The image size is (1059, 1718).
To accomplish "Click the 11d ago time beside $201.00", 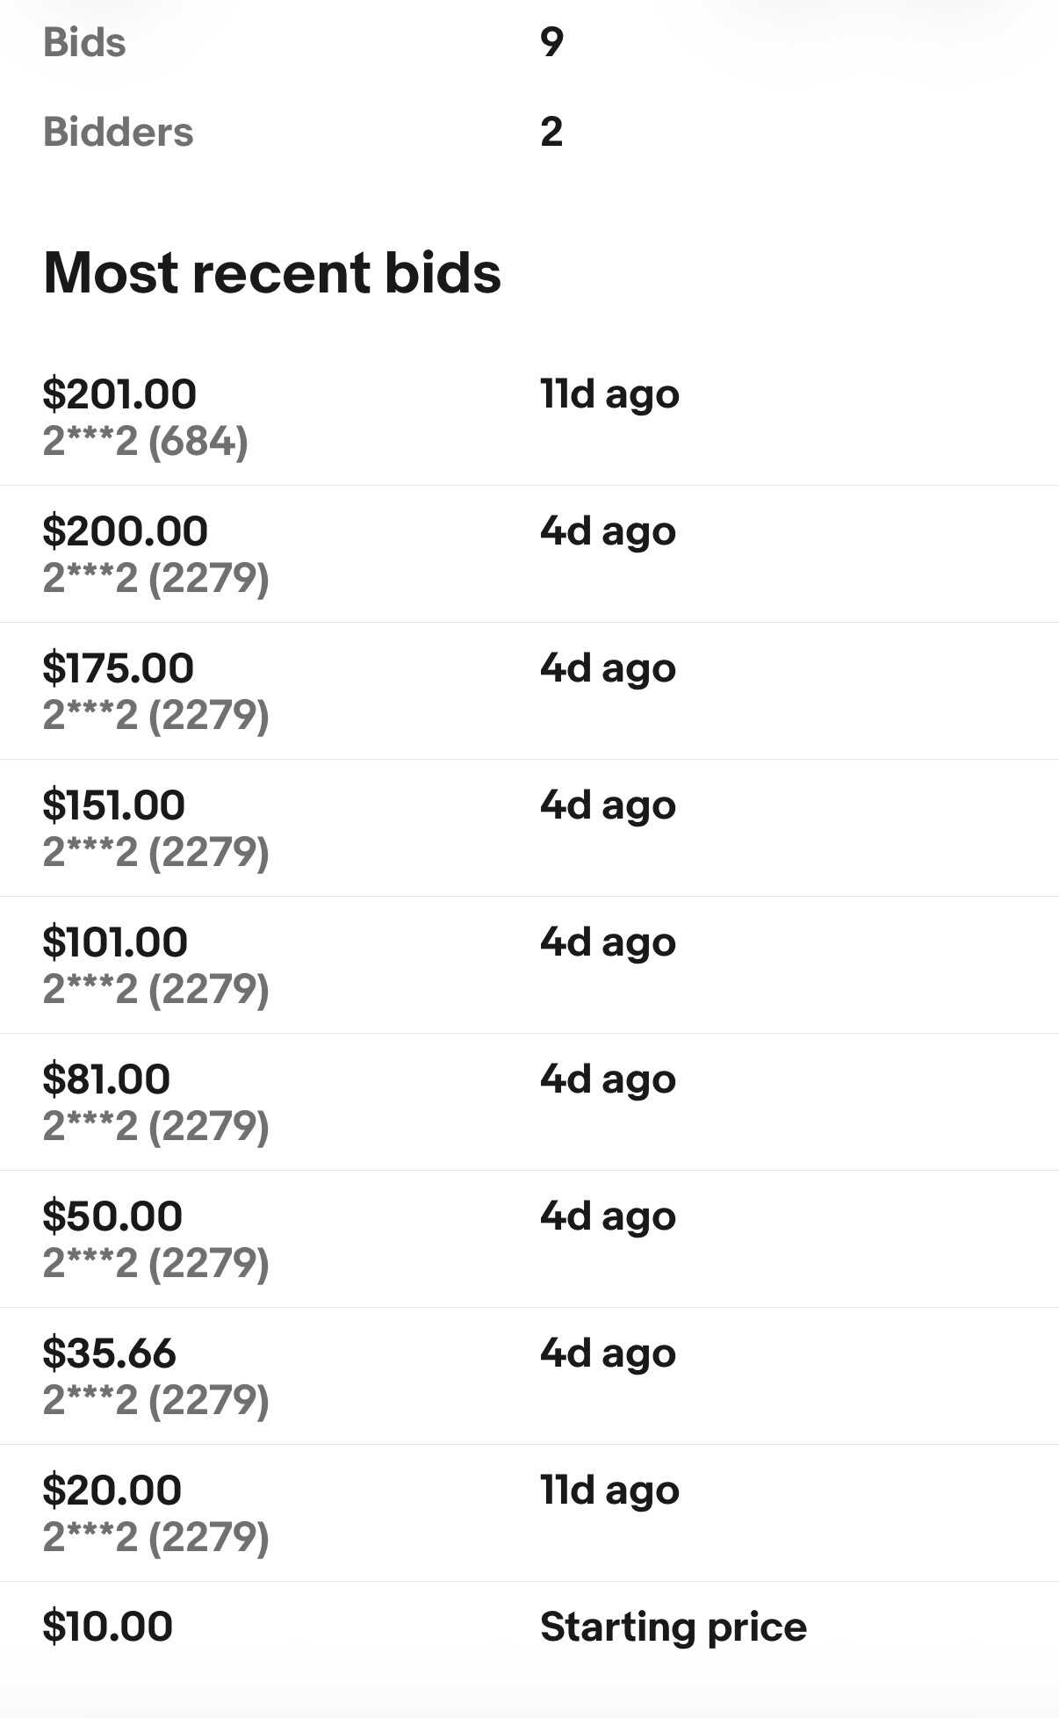I will 609,394.
